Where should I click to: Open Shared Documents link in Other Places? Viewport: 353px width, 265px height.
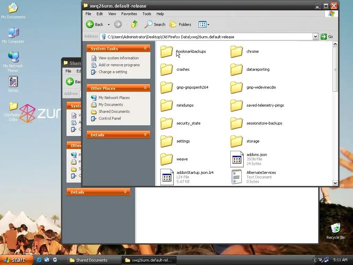pyautogui.click(x=114, y=111)
